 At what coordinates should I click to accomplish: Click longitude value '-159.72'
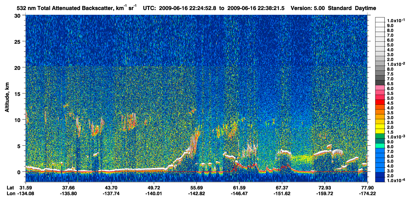point(325,193)
